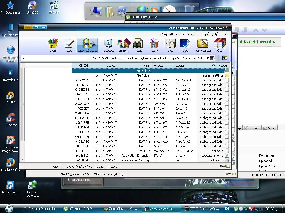Open the Tools (أدوات) menu
The image size is (285, 213).
click(205, 34)
